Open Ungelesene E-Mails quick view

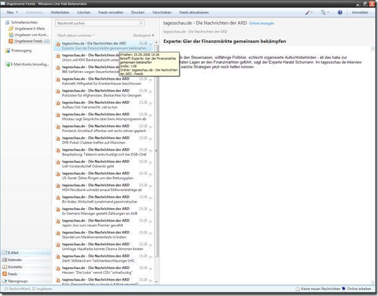point(30,29)
